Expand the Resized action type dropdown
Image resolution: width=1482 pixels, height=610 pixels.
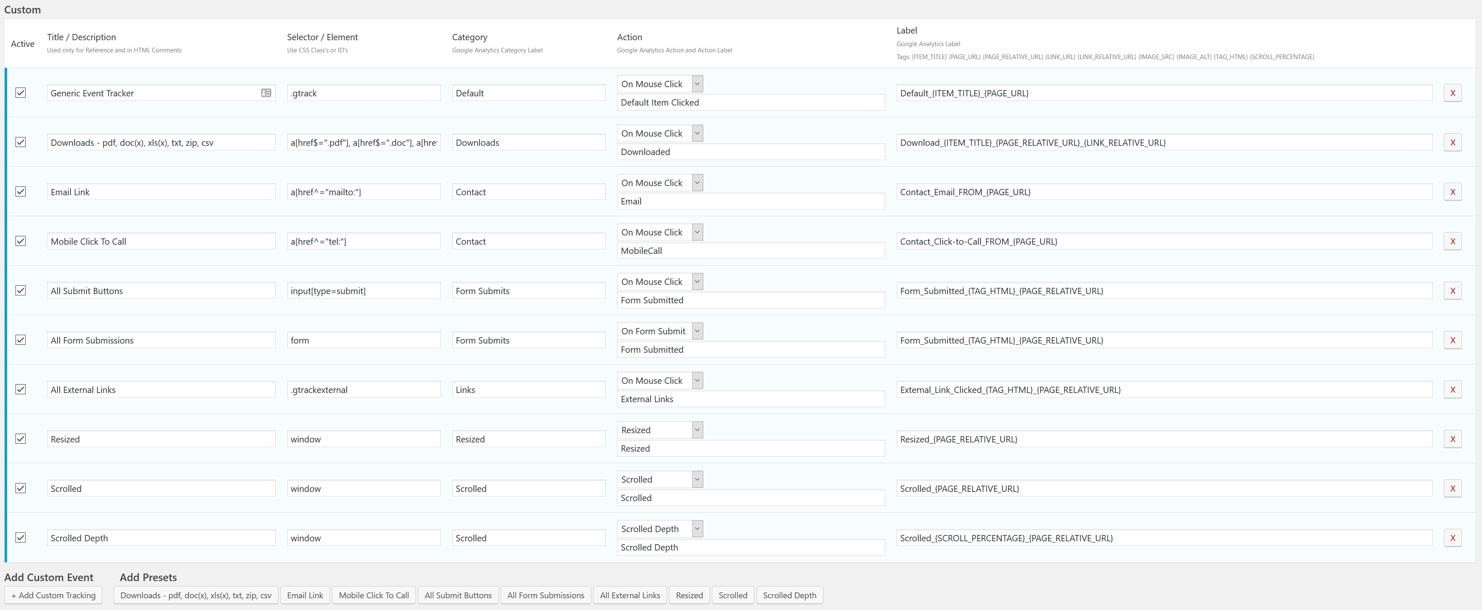point(659,430)
